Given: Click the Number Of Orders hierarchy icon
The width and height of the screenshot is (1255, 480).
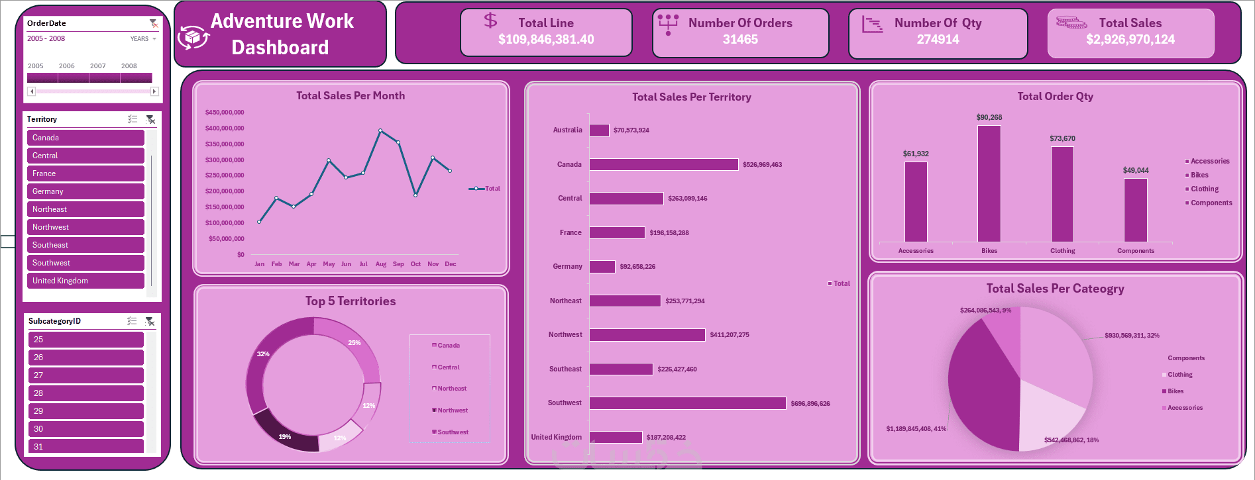Looking at the screenshot, I should [668, 24].
